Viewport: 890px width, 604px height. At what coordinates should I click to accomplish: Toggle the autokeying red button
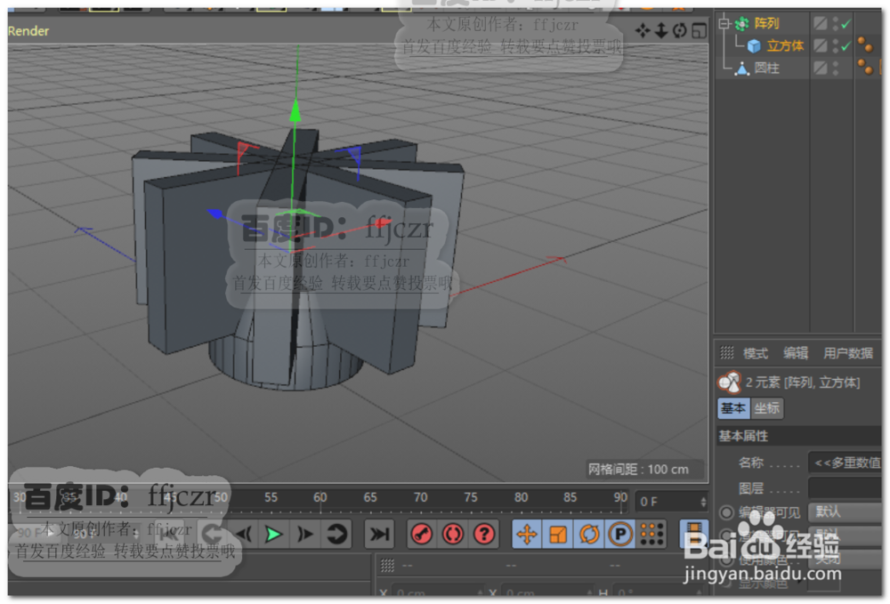452,534
